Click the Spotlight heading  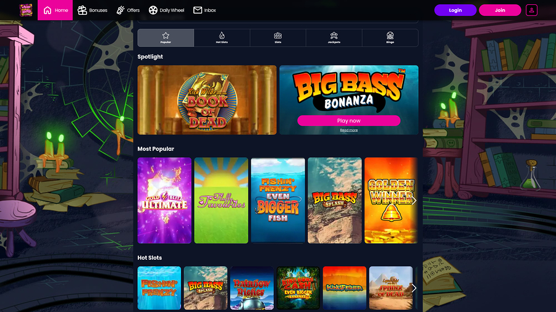coord(150,57)
